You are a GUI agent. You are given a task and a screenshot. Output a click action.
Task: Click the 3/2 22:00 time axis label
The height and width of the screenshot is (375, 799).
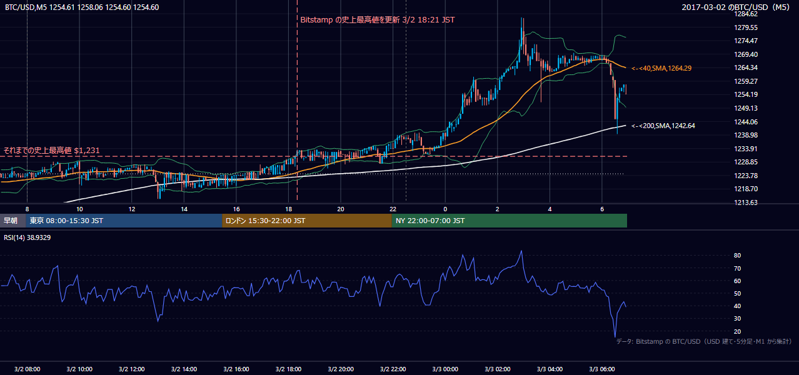tap(393, 369)
